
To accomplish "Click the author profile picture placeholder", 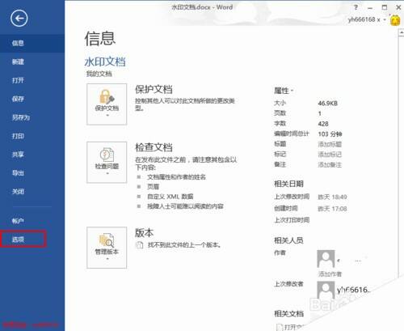I will click(326, 259).
